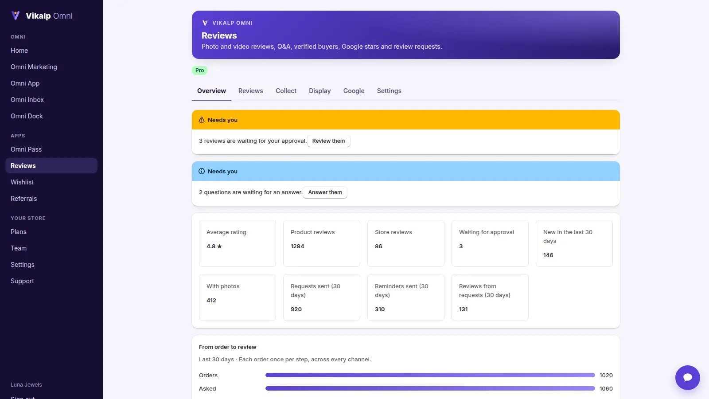Click the Reminders sent (30 days) card

pyautogui.click(x=406, y=297)
